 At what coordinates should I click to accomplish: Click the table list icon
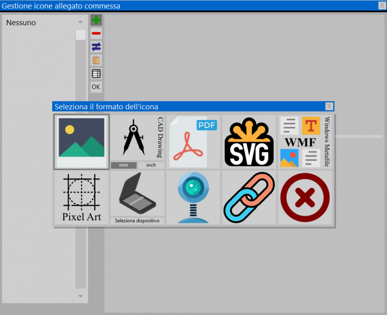tap(96, 73)
